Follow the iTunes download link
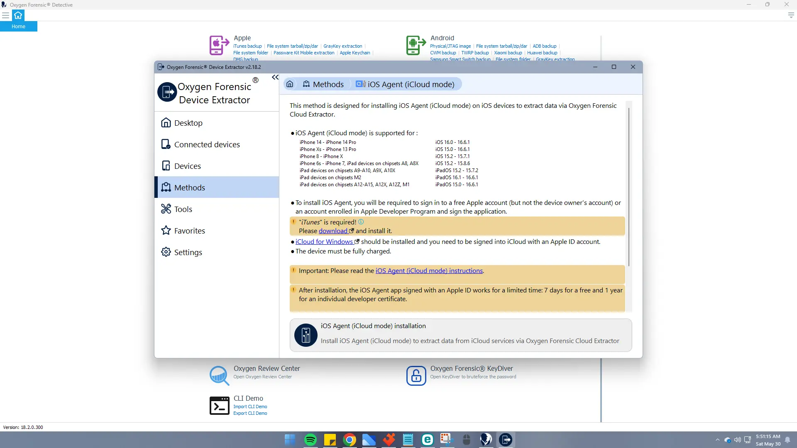The image size is (797, 448). click(333, 231)
